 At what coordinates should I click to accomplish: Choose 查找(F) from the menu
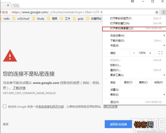tap(134, 70)
